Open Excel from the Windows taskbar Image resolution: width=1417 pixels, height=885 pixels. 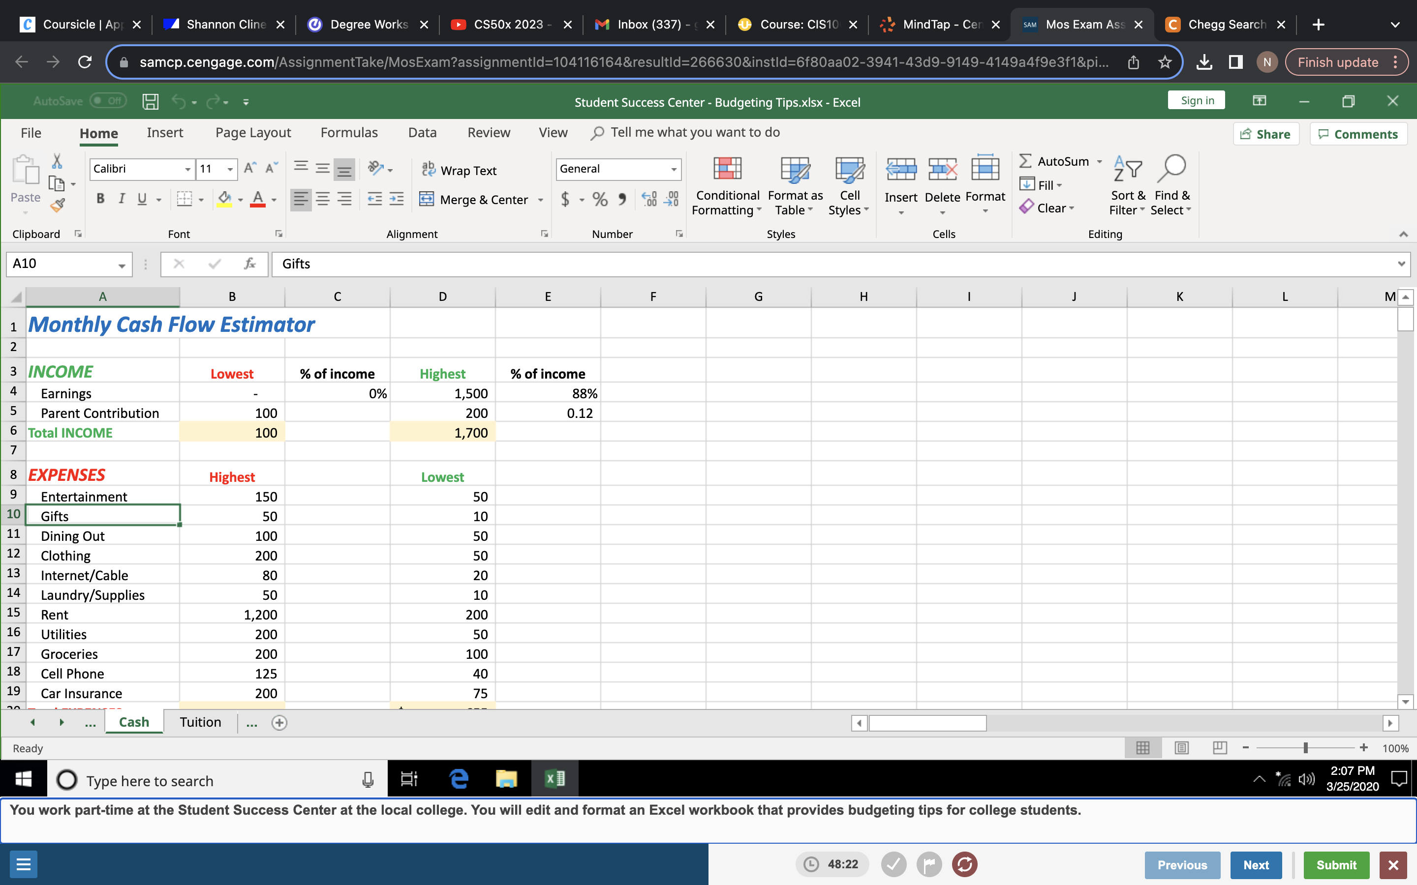pyautogui.click(x=554, y=779)
